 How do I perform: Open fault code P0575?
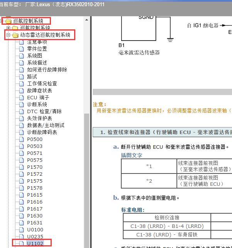[35, 160]
